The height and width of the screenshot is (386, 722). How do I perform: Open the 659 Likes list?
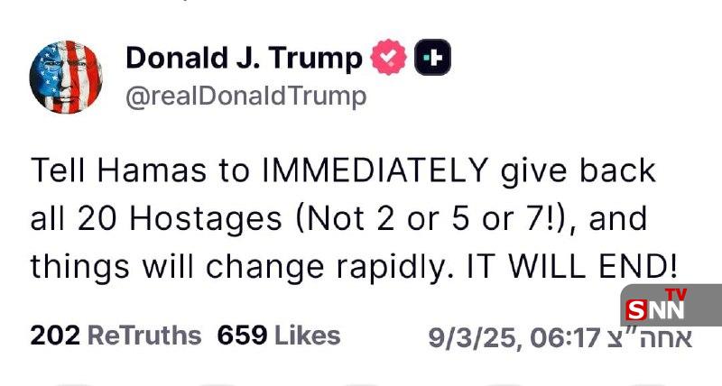(x=278, y=335)
